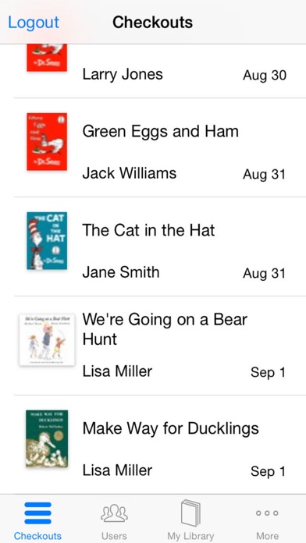Tap borrower name Jack Williams
This screenshot has width=306, height=543.
click(x=130, y=173)
